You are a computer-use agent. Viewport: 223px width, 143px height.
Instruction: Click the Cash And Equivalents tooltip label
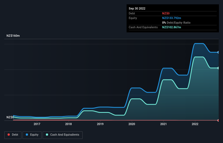(x=143, y=27)
